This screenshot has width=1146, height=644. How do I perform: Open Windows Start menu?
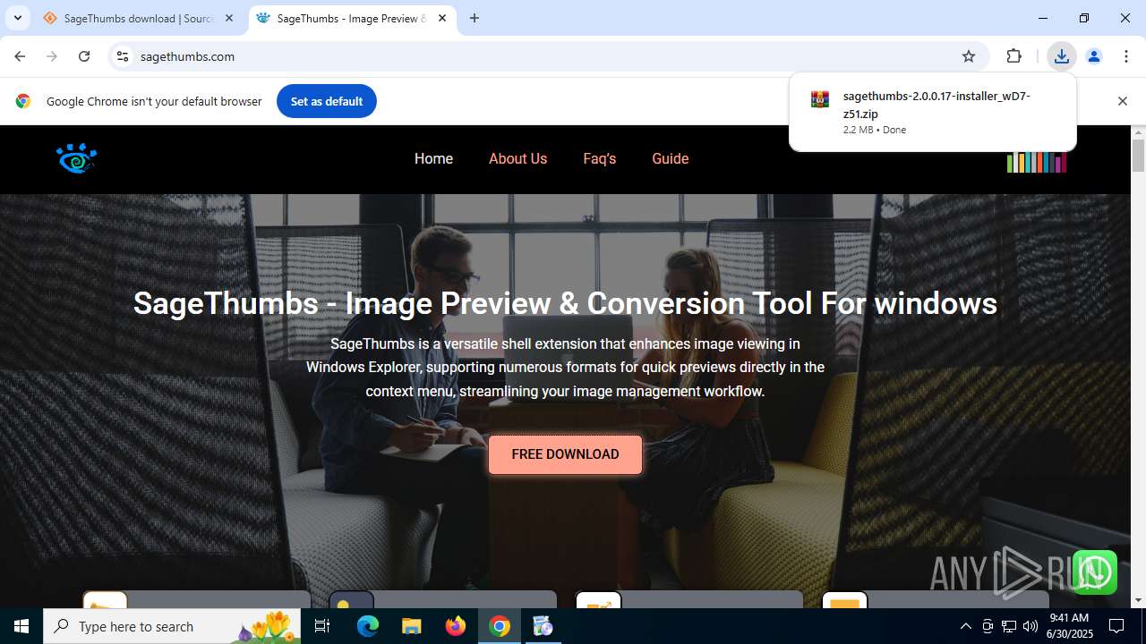pyautogui.click(x=21, y=626)
